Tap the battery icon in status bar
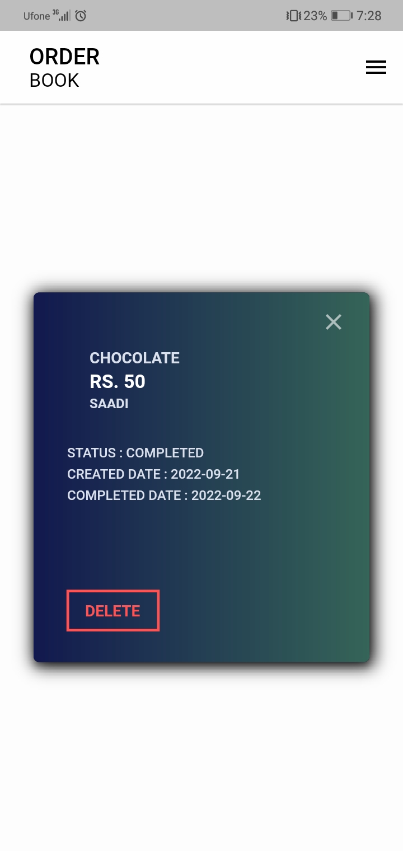Image resolution: width=403 pixels, height=851 pixels. tap(341, 16)
